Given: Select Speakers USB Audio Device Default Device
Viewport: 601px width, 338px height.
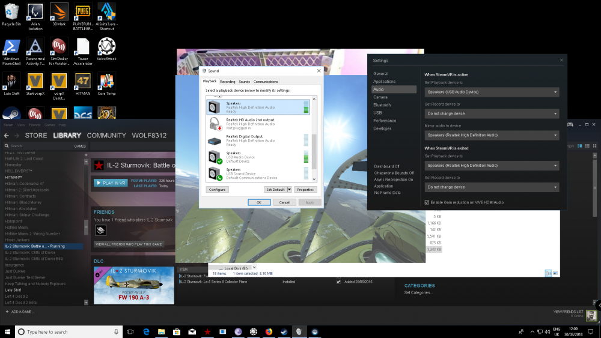Looking at the screenshot, I should coord(258,157).
